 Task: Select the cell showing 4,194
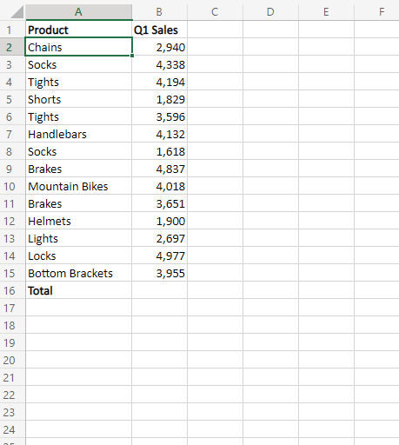(159, 82)
